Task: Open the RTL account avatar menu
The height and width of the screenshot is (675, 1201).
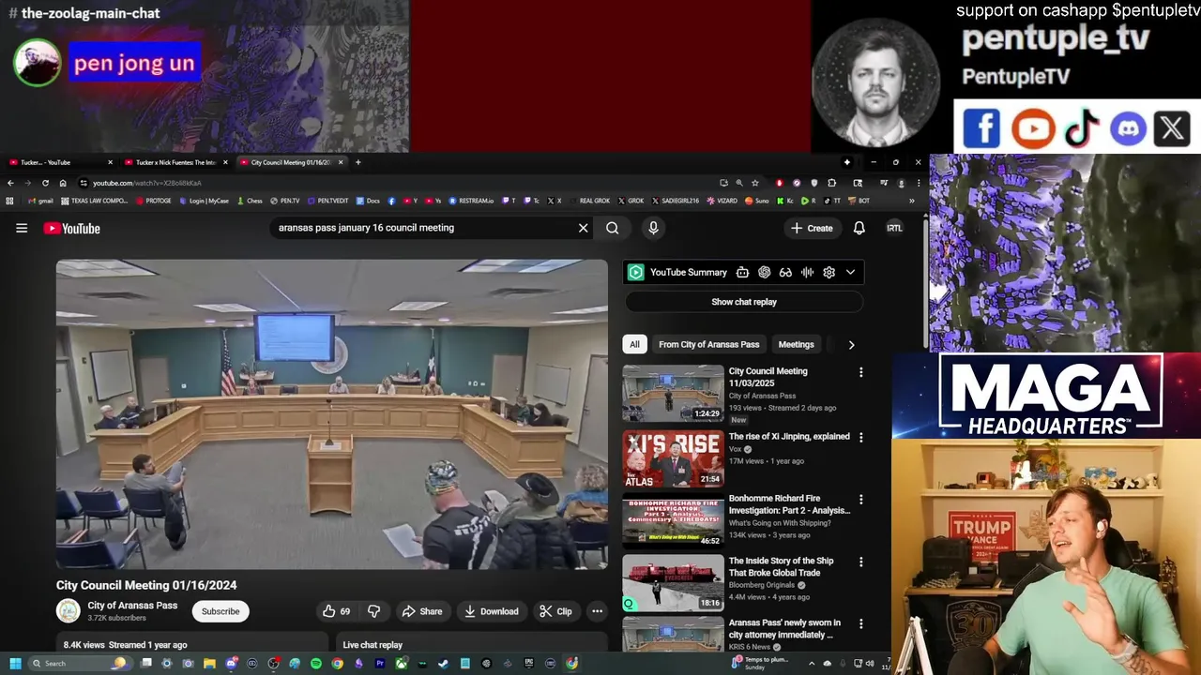Action: click(894, 228)
